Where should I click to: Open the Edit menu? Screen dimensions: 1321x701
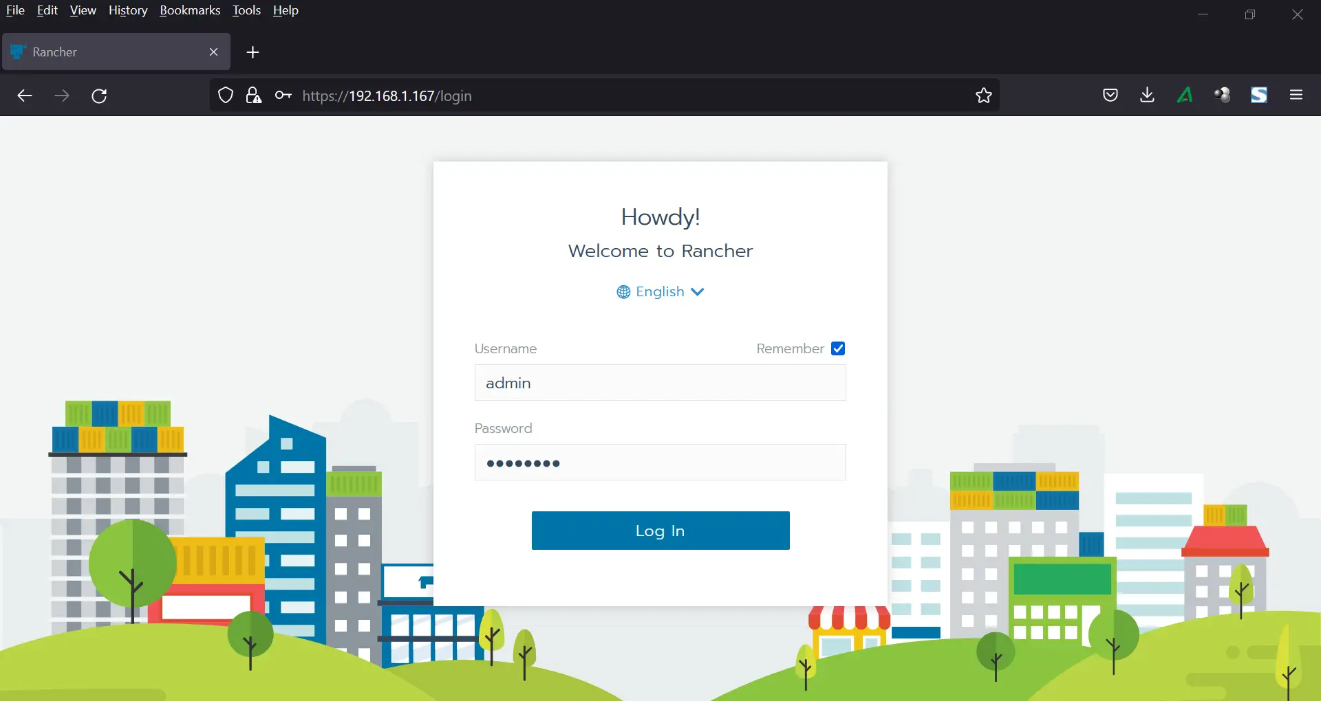tap(47, 10)
